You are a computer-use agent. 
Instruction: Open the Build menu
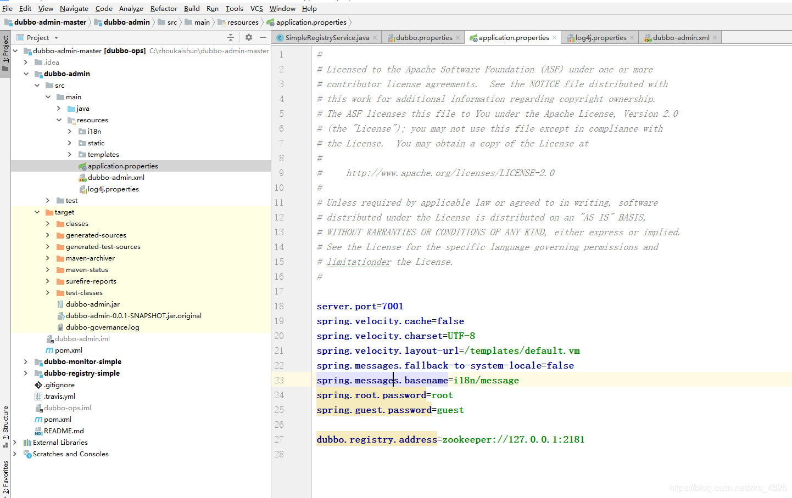(192, 8)
